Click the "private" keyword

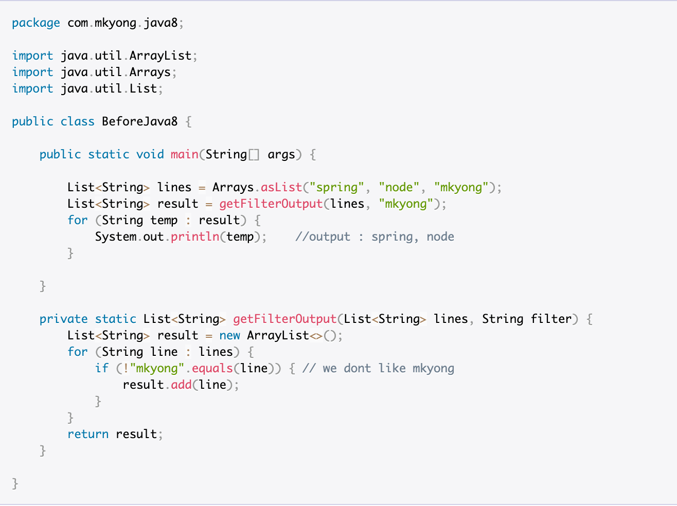tap(64, 319)
